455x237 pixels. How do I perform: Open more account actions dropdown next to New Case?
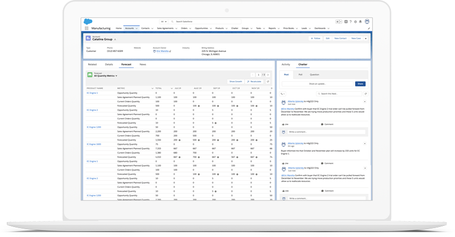(366, 39)
